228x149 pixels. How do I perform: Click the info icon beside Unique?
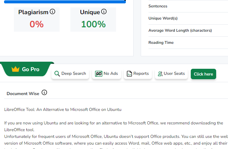pyautogui.click(x=104, y=11)
